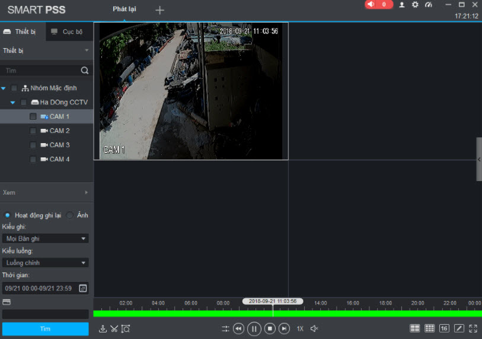Open the Luồng chính stream dropdown

click(45, 262)
